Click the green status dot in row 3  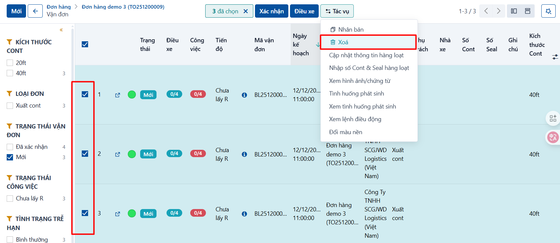coord(132,213)
